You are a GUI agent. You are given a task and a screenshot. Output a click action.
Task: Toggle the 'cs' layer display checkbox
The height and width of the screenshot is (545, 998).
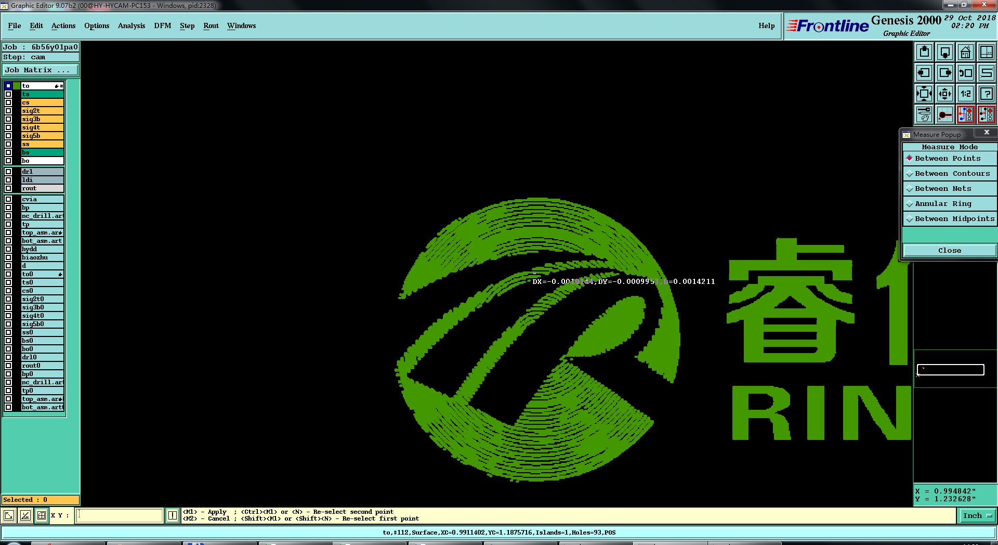pyautogui.click(x=8, y=102)
